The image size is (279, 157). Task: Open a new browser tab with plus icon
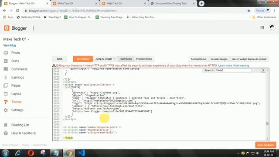(x=201, y=3)
